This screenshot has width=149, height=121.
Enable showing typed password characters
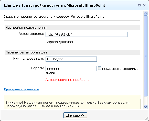point(99,68)
